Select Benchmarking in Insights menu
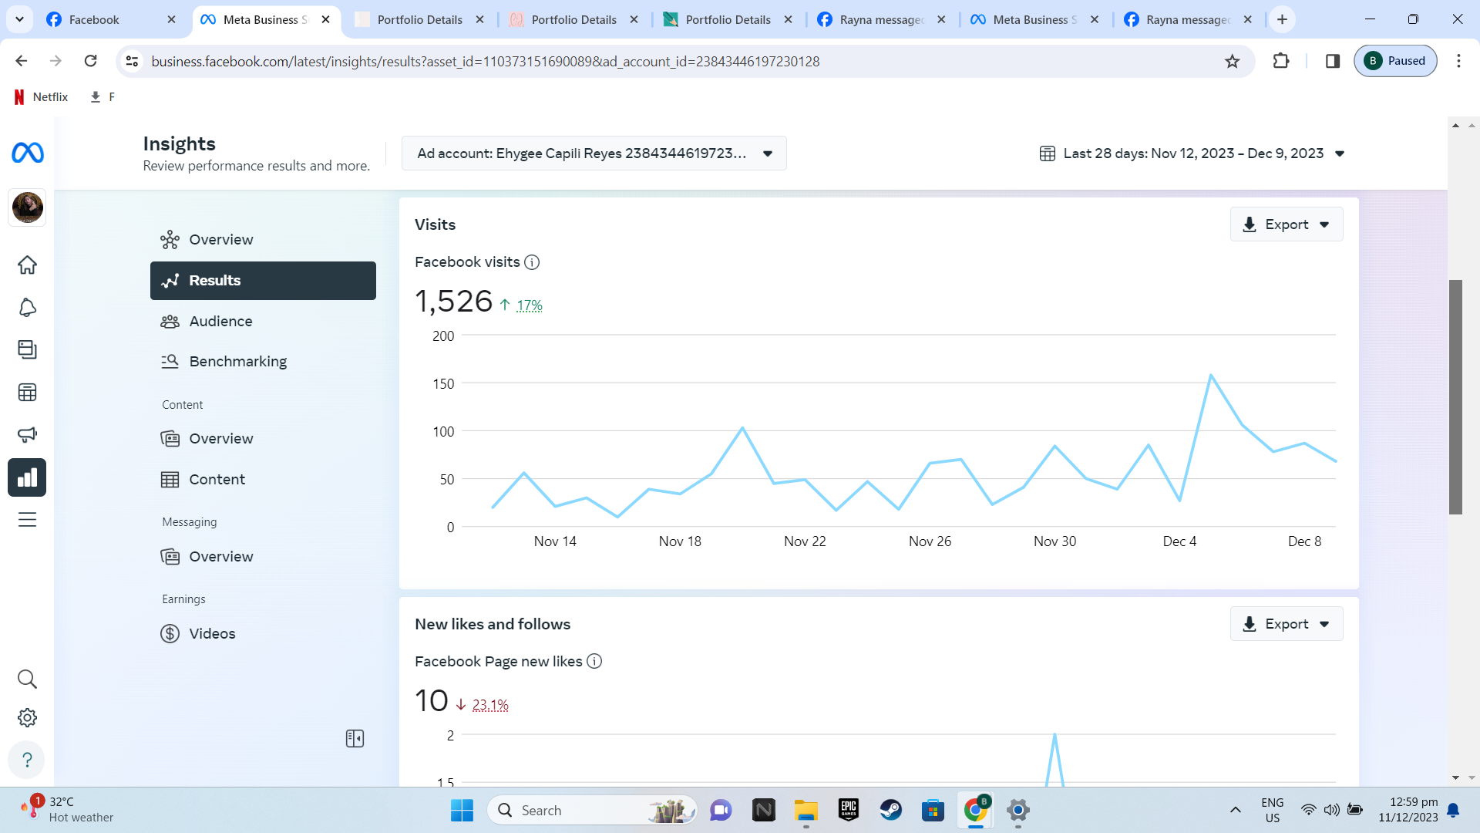1480x833 pixels. coord(237,361)
